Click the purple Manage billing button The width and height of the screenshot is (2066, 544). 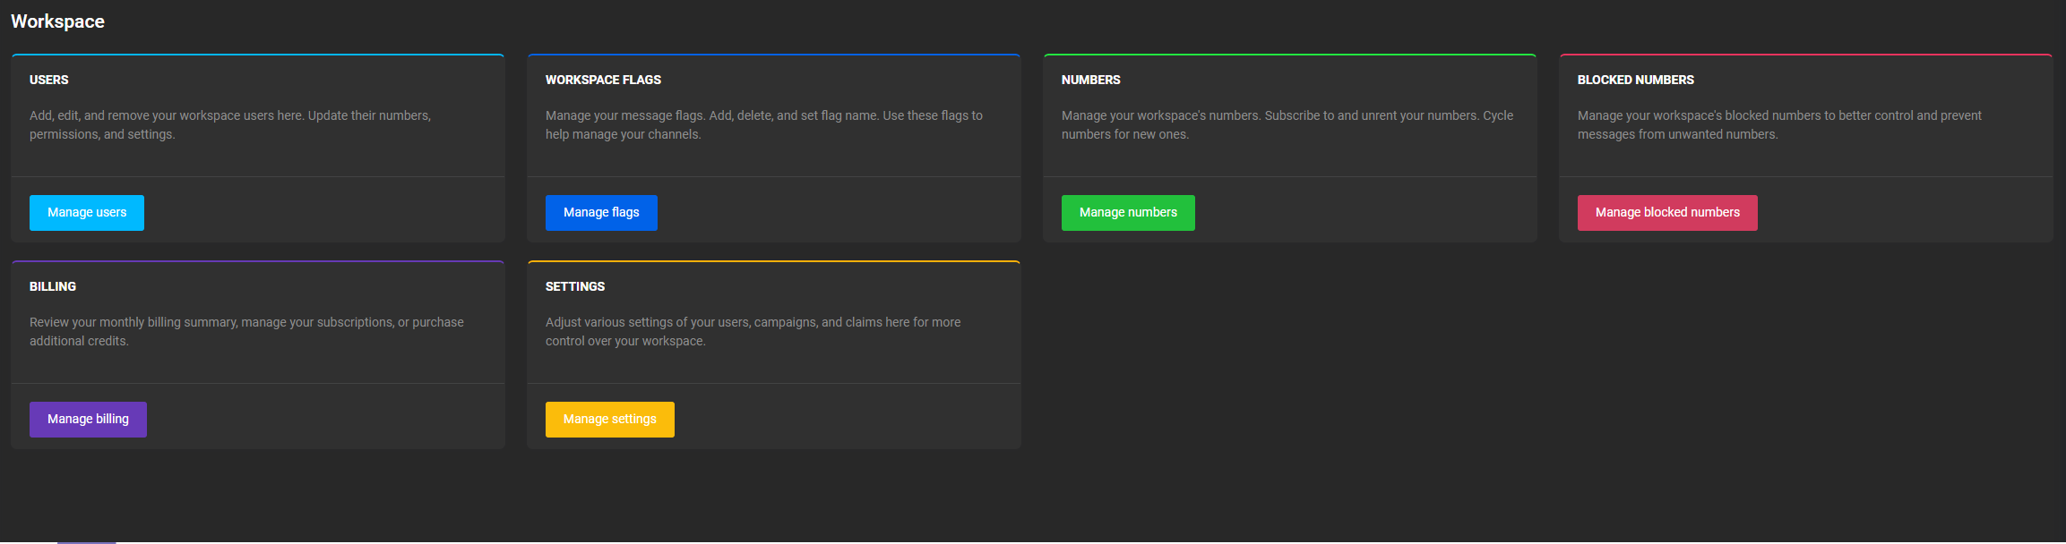click(x=88, y=420)
